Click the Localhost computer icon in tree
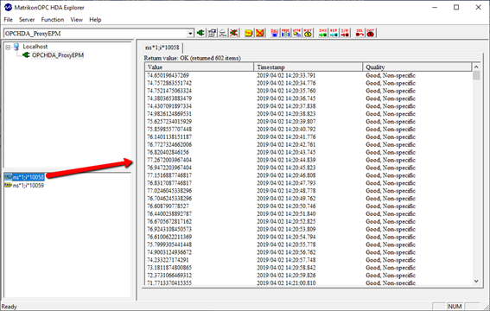Image resolution: width=490 pixels, height=311 pixels. tap(16, 47)
